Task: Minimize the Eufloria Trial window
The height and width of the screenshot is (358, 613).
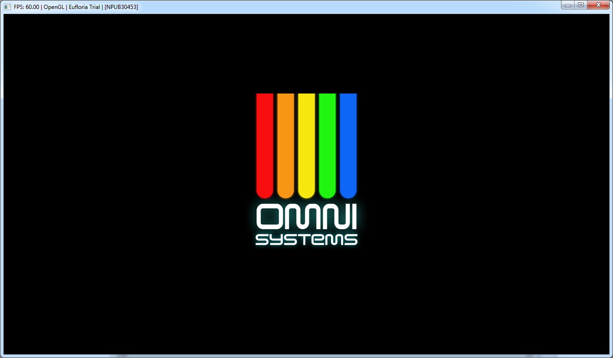Action: (x=568, y=5)
